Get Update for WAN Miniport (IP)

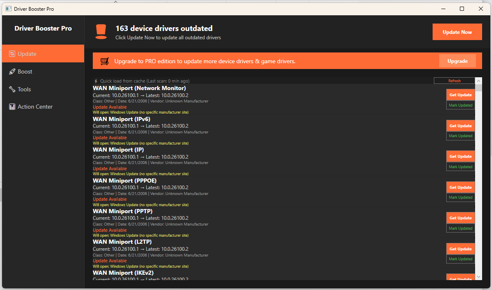pos(460,157)
